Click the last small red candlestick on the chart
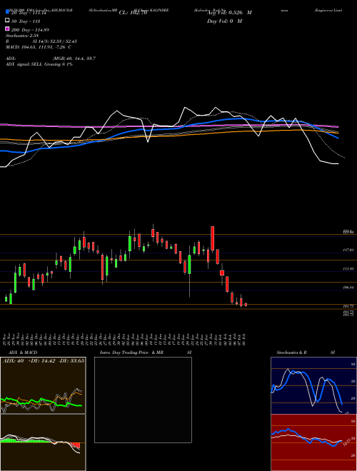The width and height of the screenshot is (357, 471). click(x=246, y=305)
